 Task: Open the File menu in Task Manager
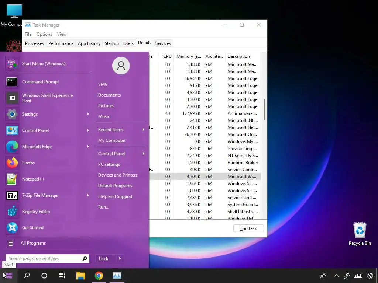[28, 34]
